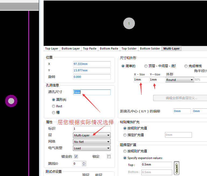Click the pad preview circle labeled 1
The width and height of the screenshot is (207, 176).
pyautogui.click(x=129, y=23)
